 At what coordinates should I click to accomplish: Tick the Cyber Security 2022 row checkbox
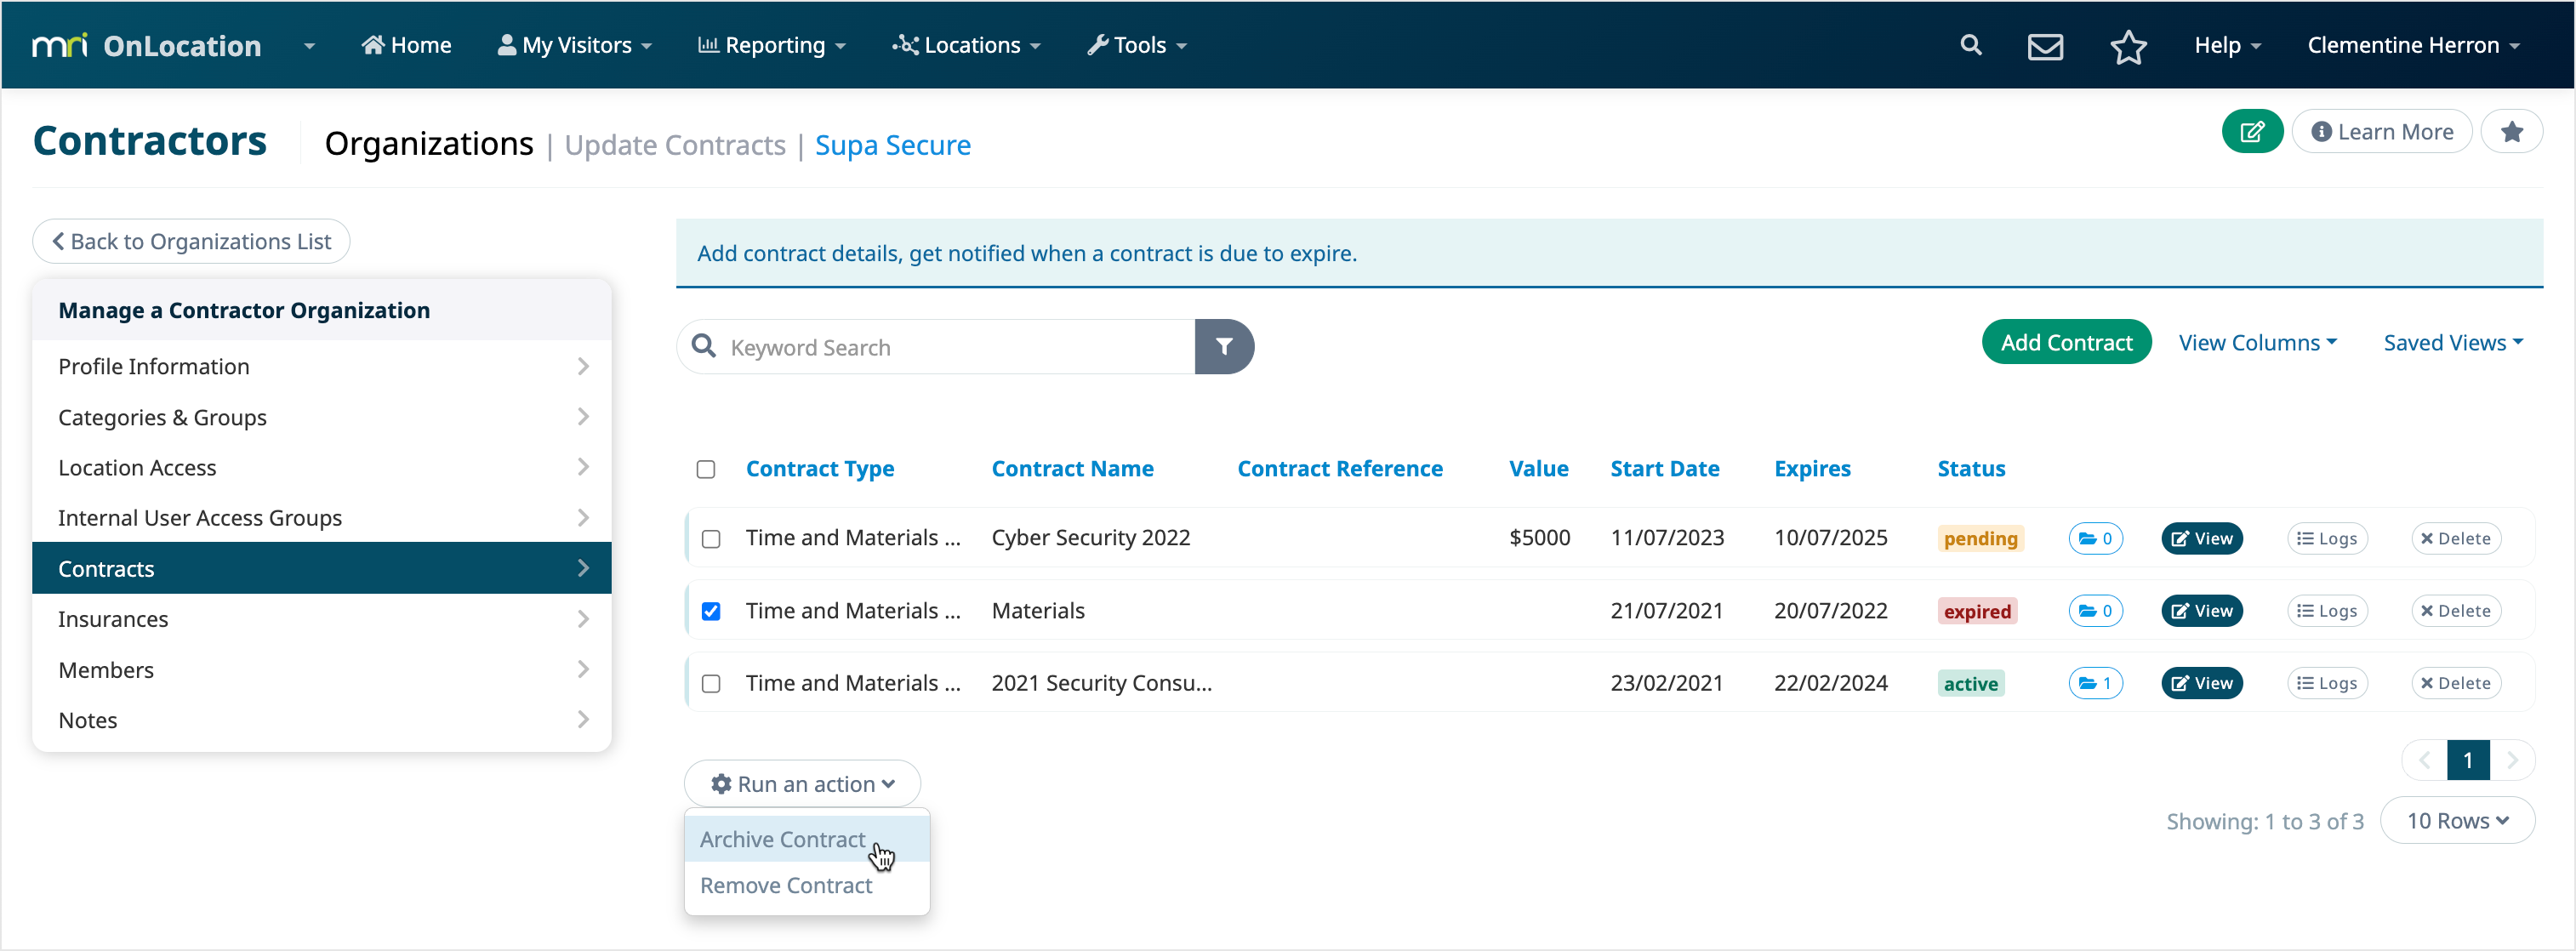[711, 539]
